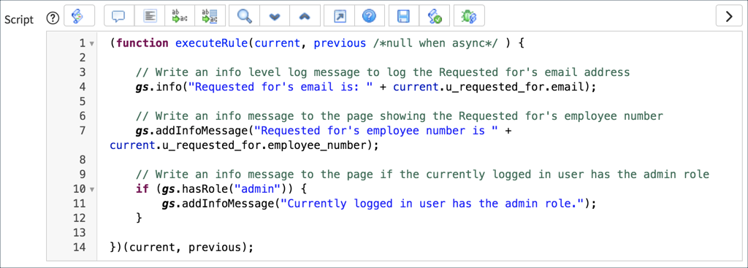Click the toggle comment speech-bubble icon
This screenshot has width=748, height=268.
pyautogui.click(x=119, y=16)
